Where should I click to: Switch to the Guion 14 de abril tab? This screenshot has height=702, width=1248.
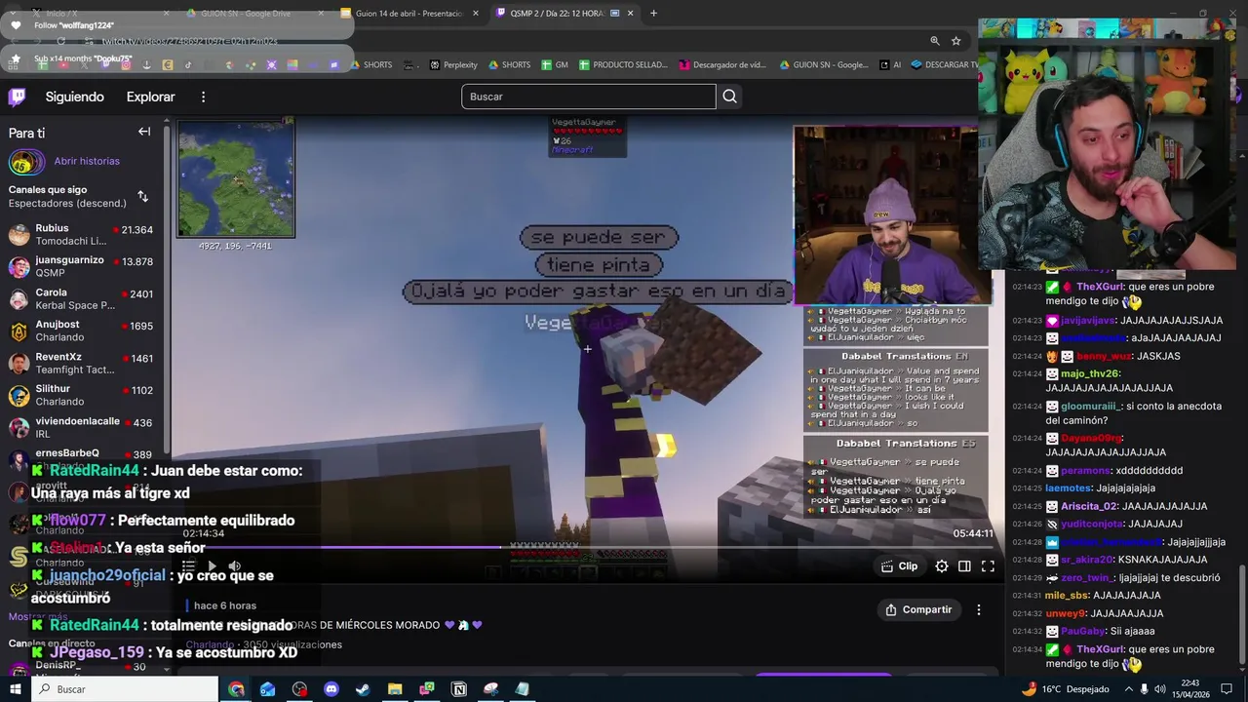[x=409, y=14]
